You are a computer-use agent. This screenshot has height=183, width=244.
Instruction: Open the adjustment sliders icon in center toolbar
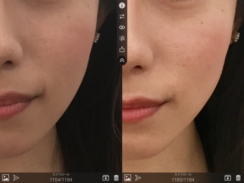(x=122, y=39)
